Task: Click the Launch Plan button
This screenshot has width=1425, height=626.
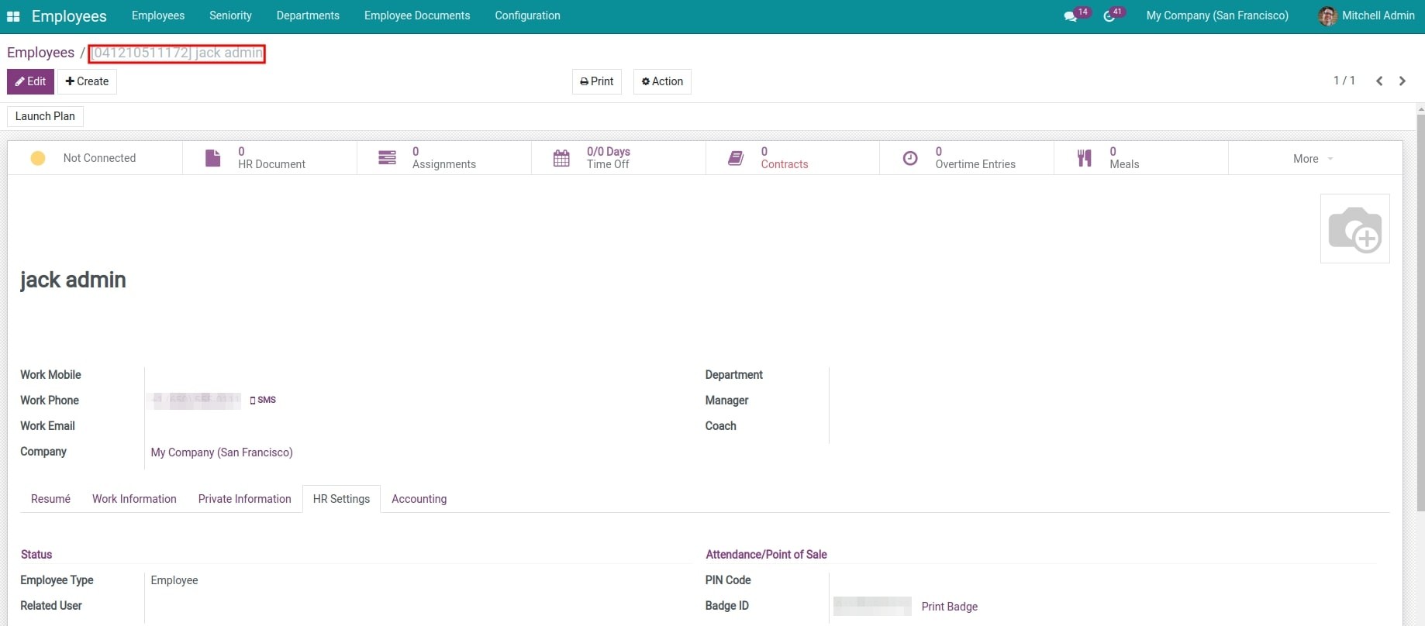Action: coord(45,116)
